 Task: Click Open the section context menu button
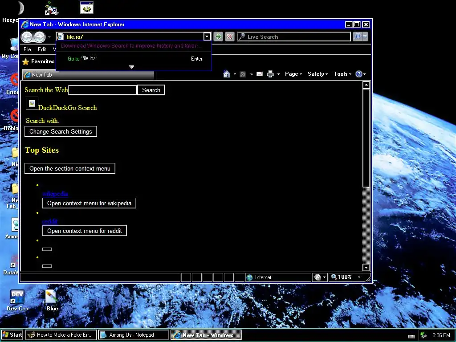pyautogui.click(x=70, y=168)
